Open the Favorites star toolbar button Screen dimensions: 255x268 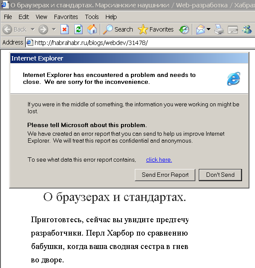pos(156,29)
